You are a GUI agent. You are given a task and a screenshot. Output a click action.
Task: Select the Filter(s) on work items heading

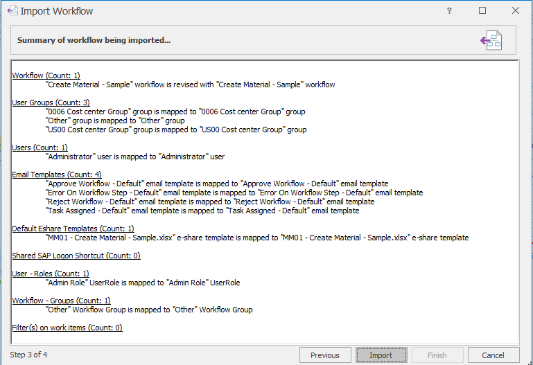point(67,328)
